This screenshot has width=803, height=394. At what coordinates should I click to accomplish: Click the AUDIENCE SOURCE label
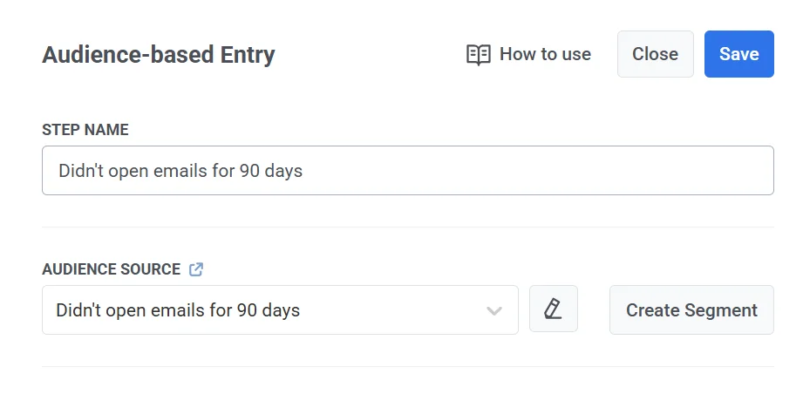tap(111, 269)
